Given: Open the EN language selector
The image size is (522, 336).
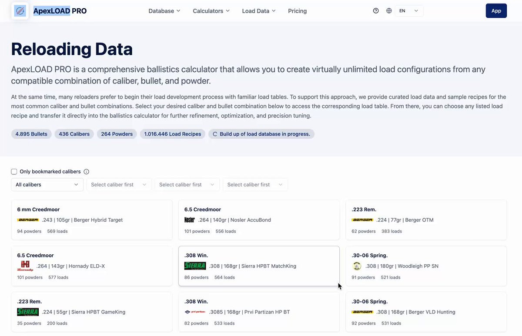Looking at the screenshot, I should 409,11.
